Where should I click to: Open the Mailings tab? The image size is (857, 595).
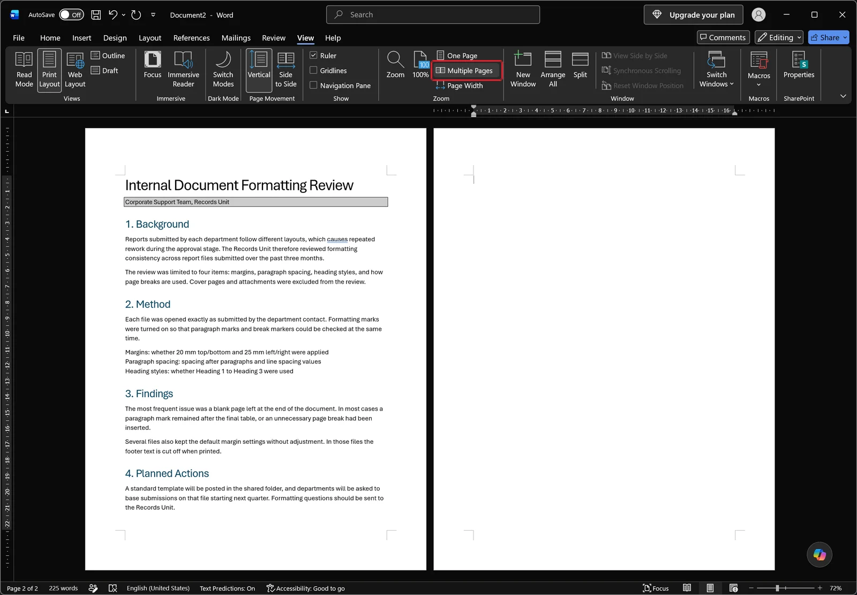236,38
